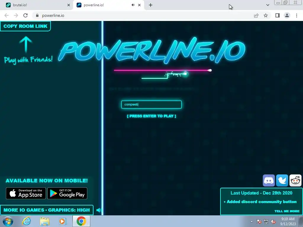This screenshot has height=227, width=303.
Task: Open the Action Center flag icon
Action: coord(259,222)
